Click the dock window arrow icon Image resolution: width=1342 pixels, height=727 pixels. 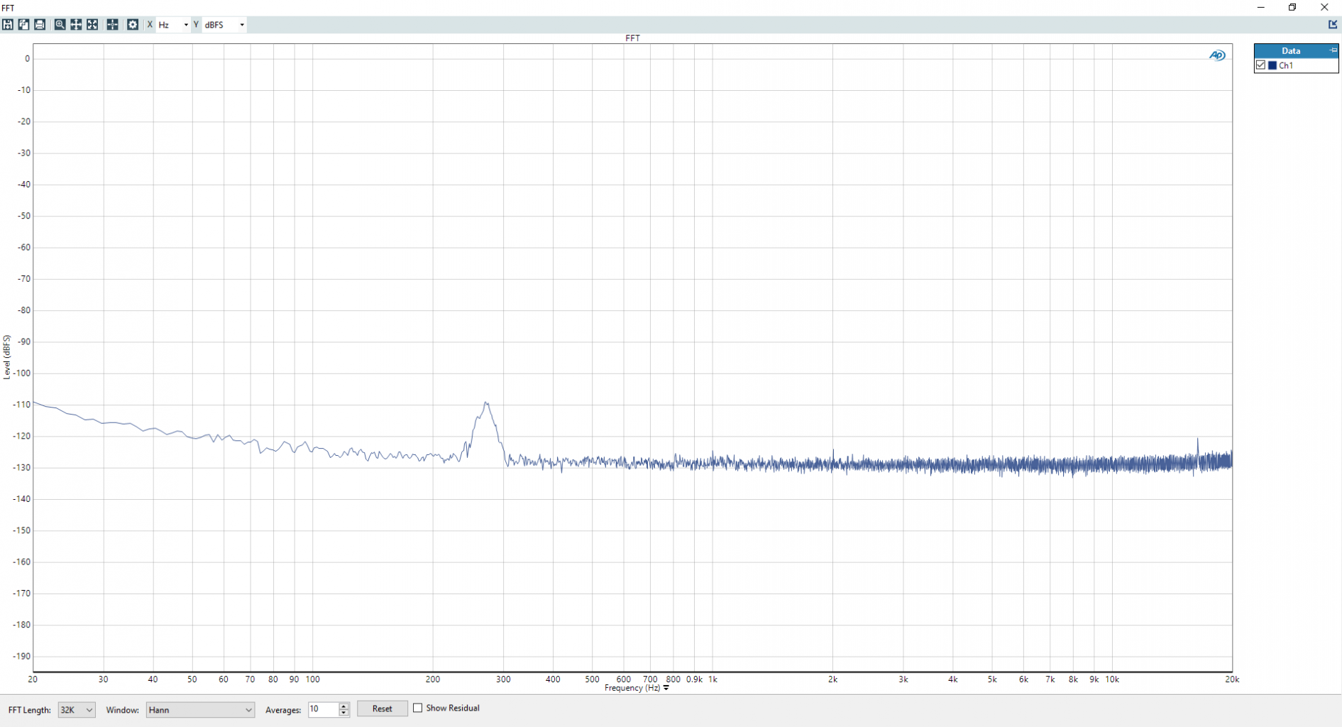tap(1332, 24)
